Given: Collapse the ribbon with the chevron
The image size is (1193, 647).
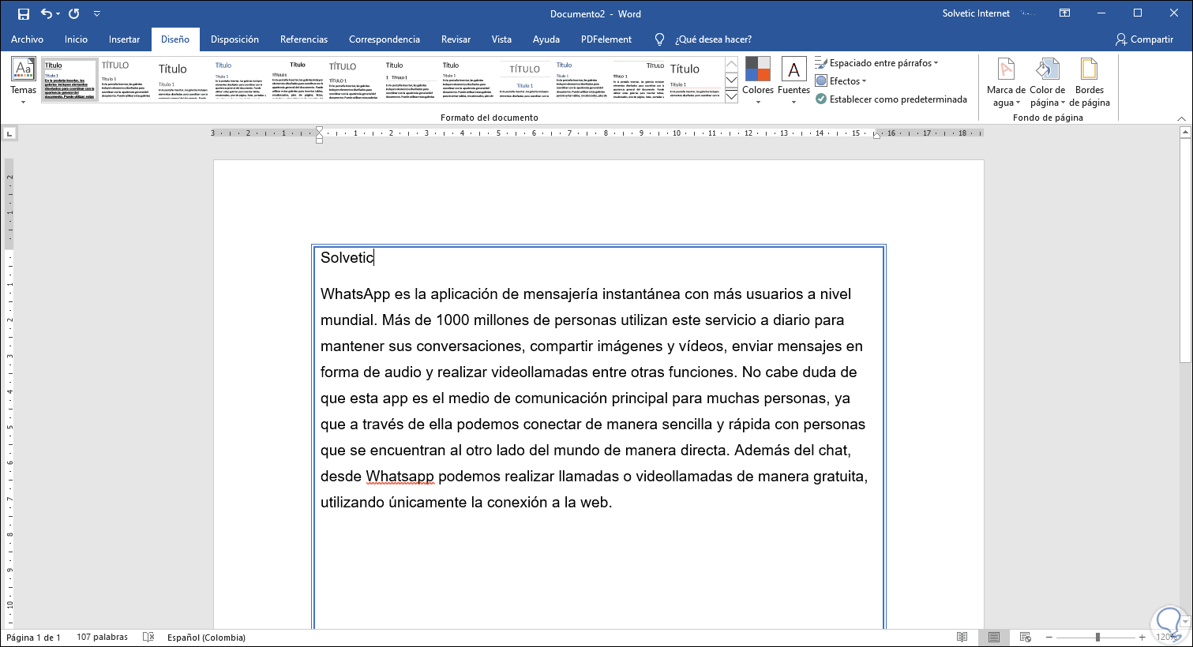Looking at the screenshot, I should (1181, 118).
